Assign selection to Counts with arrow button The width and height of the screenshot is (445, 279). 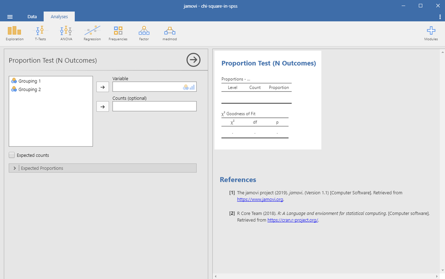coord(103,107)
